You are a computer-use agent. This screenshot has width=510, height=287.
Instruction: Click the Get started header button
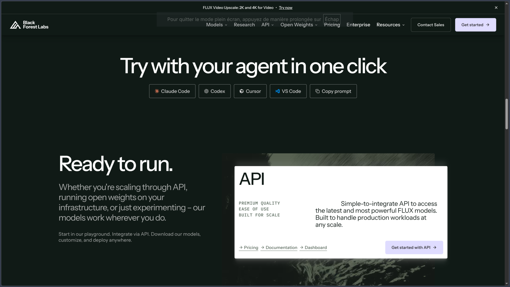[475, 25]
